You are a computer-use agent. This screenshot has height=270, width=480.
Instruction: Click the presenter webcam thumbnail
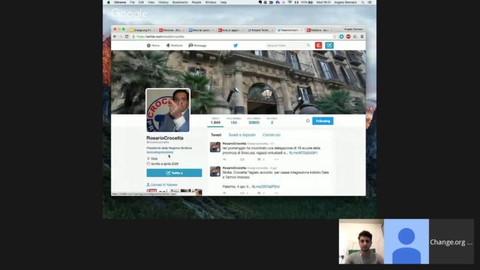[x=361, y=241]
